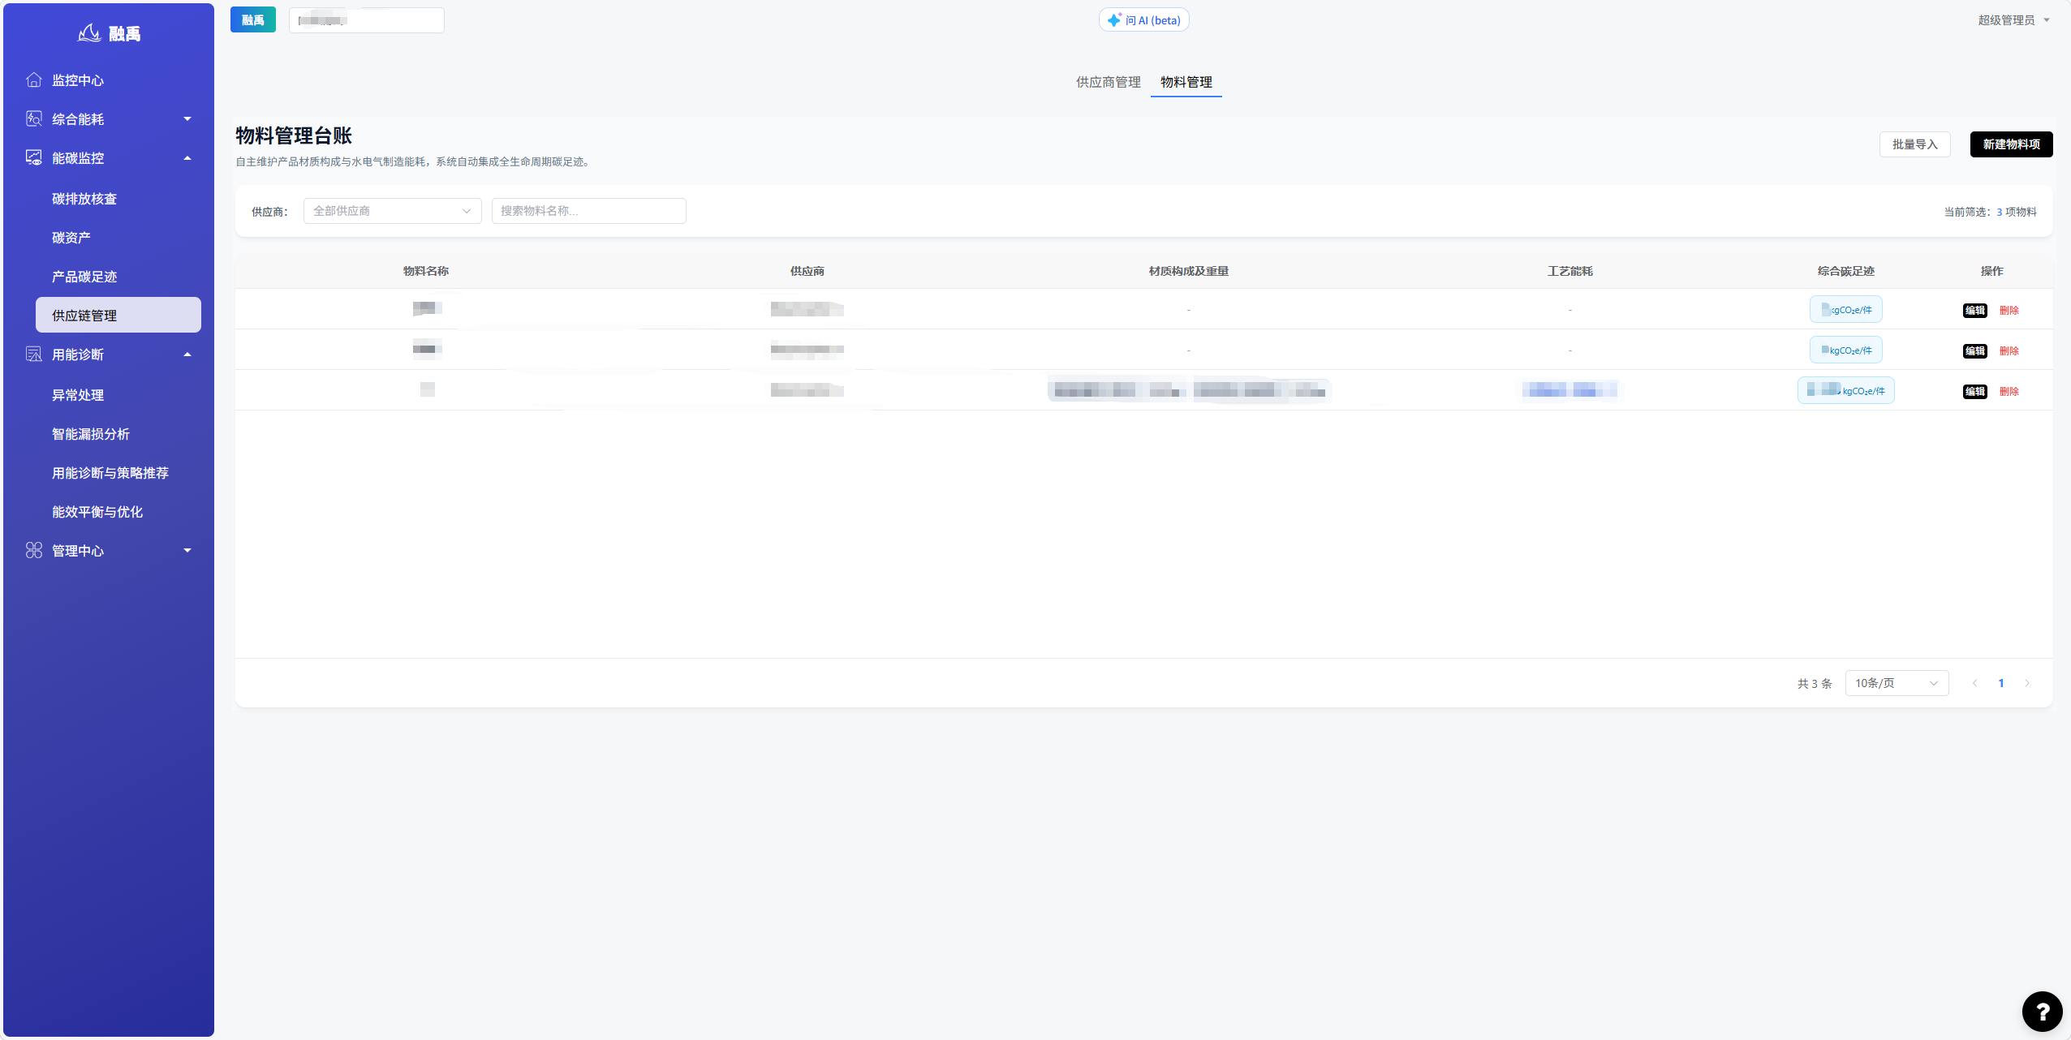Click the 供应商 column header
Viewport: 2071px width, 1040px height.
807,271
